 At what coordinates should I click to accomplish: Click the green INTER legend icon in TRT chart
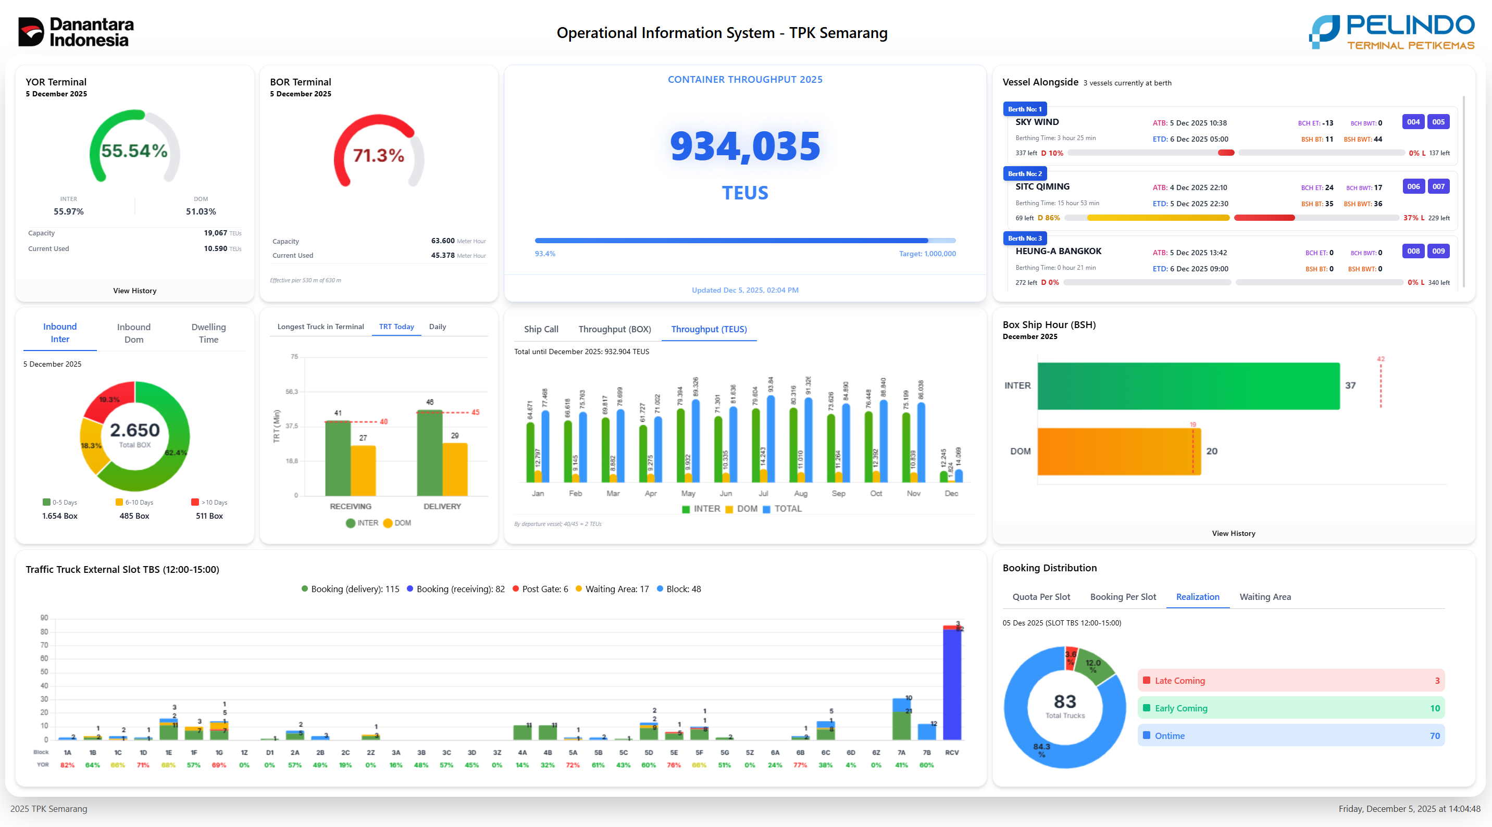click(351, 523)
